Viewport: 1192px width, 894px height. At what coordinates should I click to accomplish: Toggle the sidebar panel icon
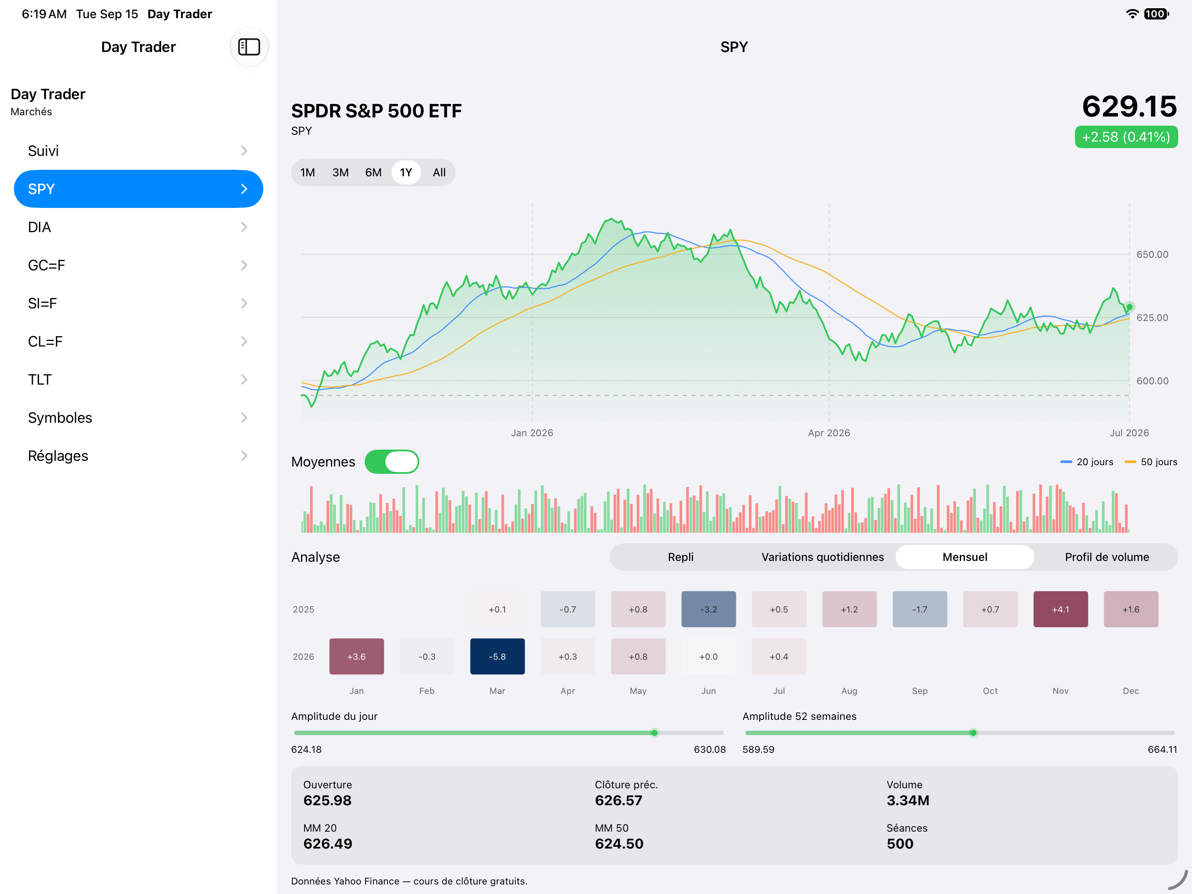(249, 47)
